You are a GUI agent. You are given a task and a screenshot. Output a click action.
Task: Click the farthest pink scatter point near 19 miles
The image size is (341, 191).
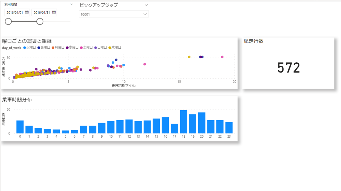tap(222, 57)
